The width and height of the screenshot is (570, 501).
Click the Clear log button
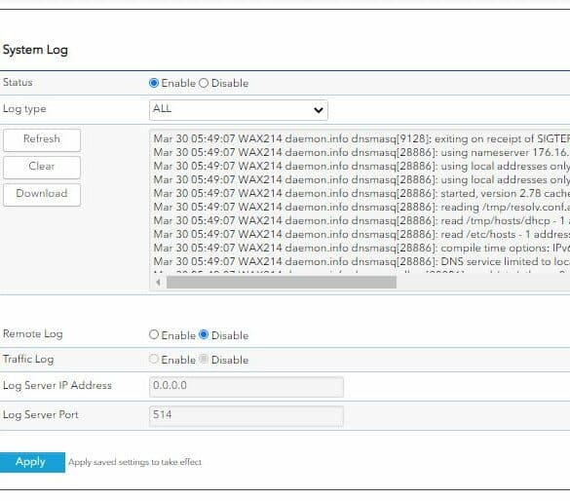point(42,167)
